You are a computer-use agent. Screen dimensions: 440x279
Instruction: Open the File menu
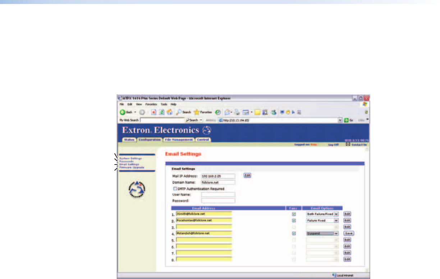pyautogui.click(x=122, y=104)
